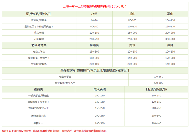
Task: Click the 机构老师 row label
Action: tap(39, 32)
